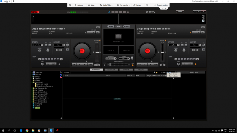Play the left deck
Viewport: 237px width, 133px height.
click(85, 64)
